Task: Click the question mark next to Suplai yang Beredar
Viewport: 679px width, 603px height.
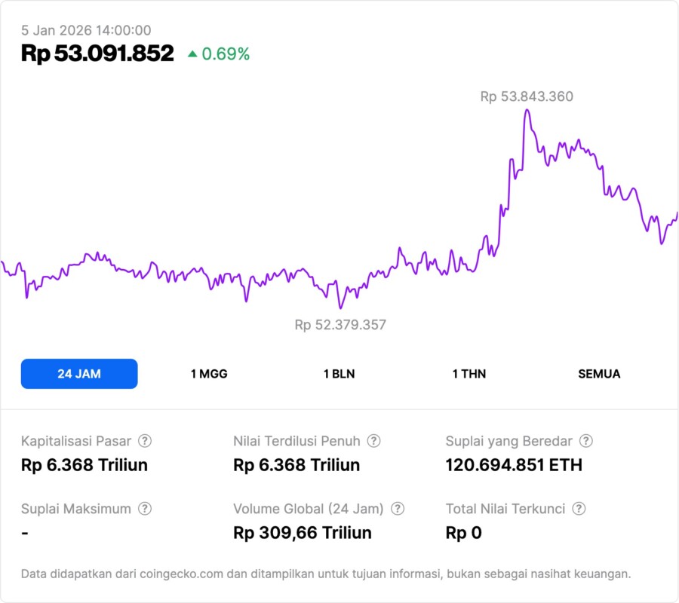Action: coord(585,441)
